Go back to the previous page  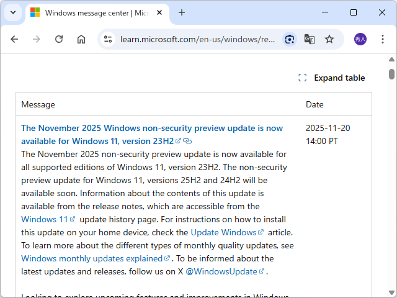(x=14, y=39)
